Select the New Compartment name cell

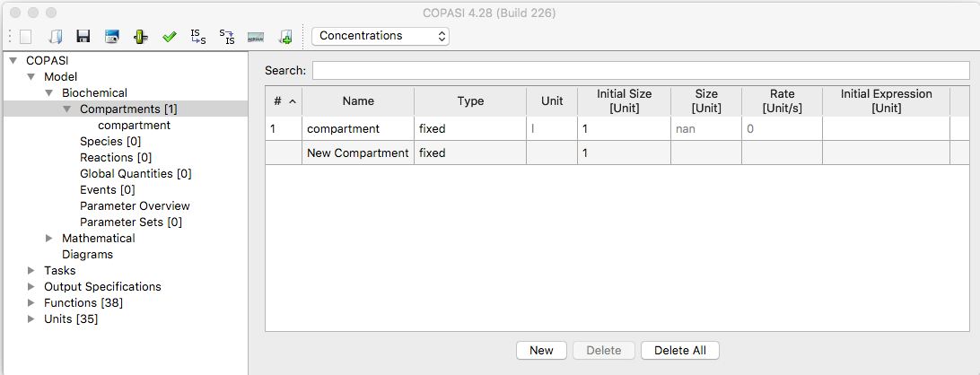pyautogui.click(x=358, y=153)
